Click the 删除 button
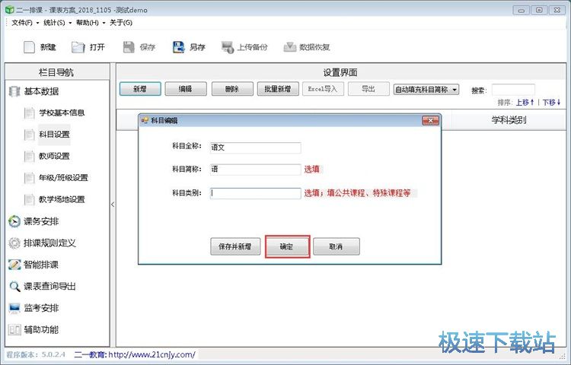 (232, 89)
